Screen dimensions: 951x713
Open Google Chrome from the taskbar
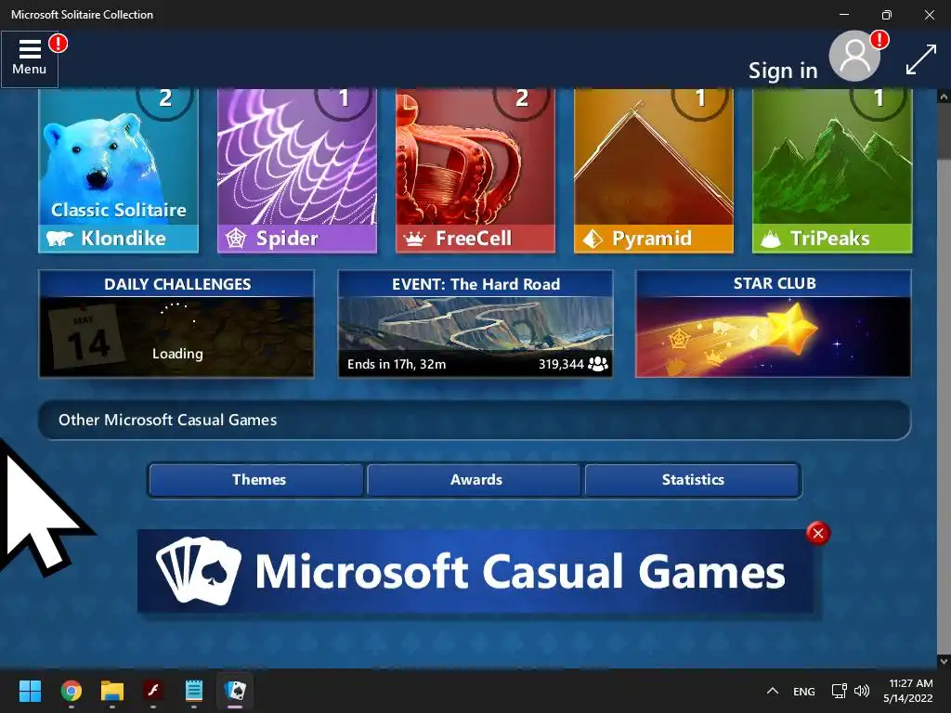coord(71,691)
